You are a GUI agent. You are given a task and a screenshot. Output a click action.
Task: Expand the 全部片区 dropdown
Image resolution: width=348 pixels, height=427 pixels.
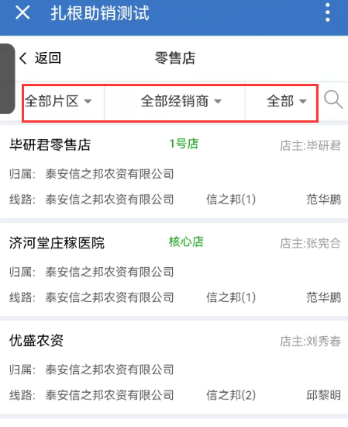(58, 101)
